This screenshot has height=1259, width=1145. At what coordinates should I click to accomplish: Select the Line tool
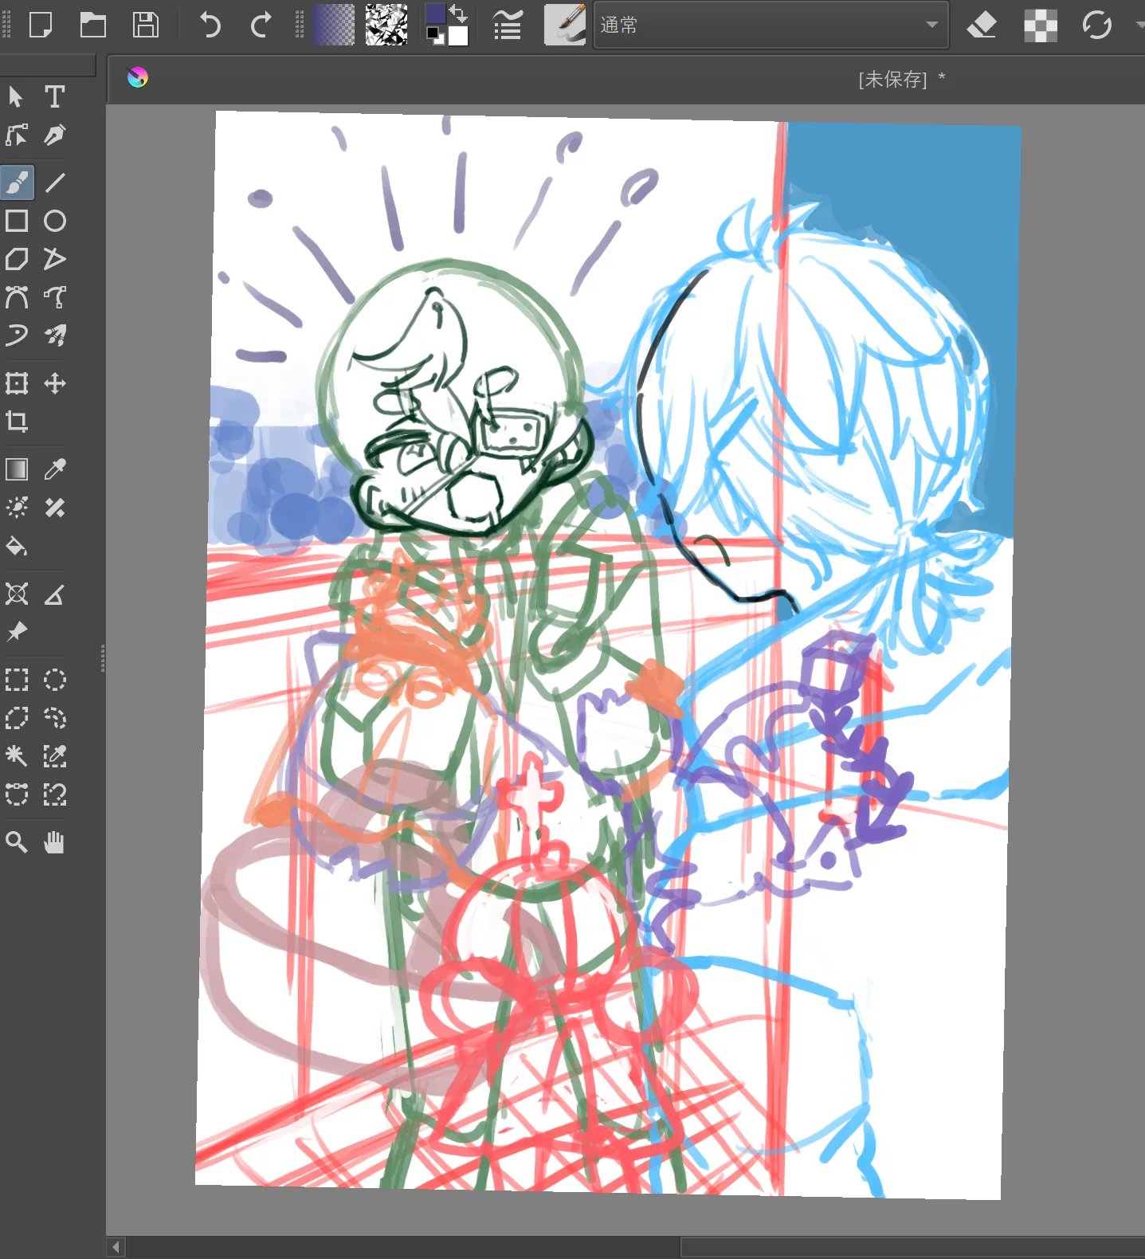pos(55,182)
